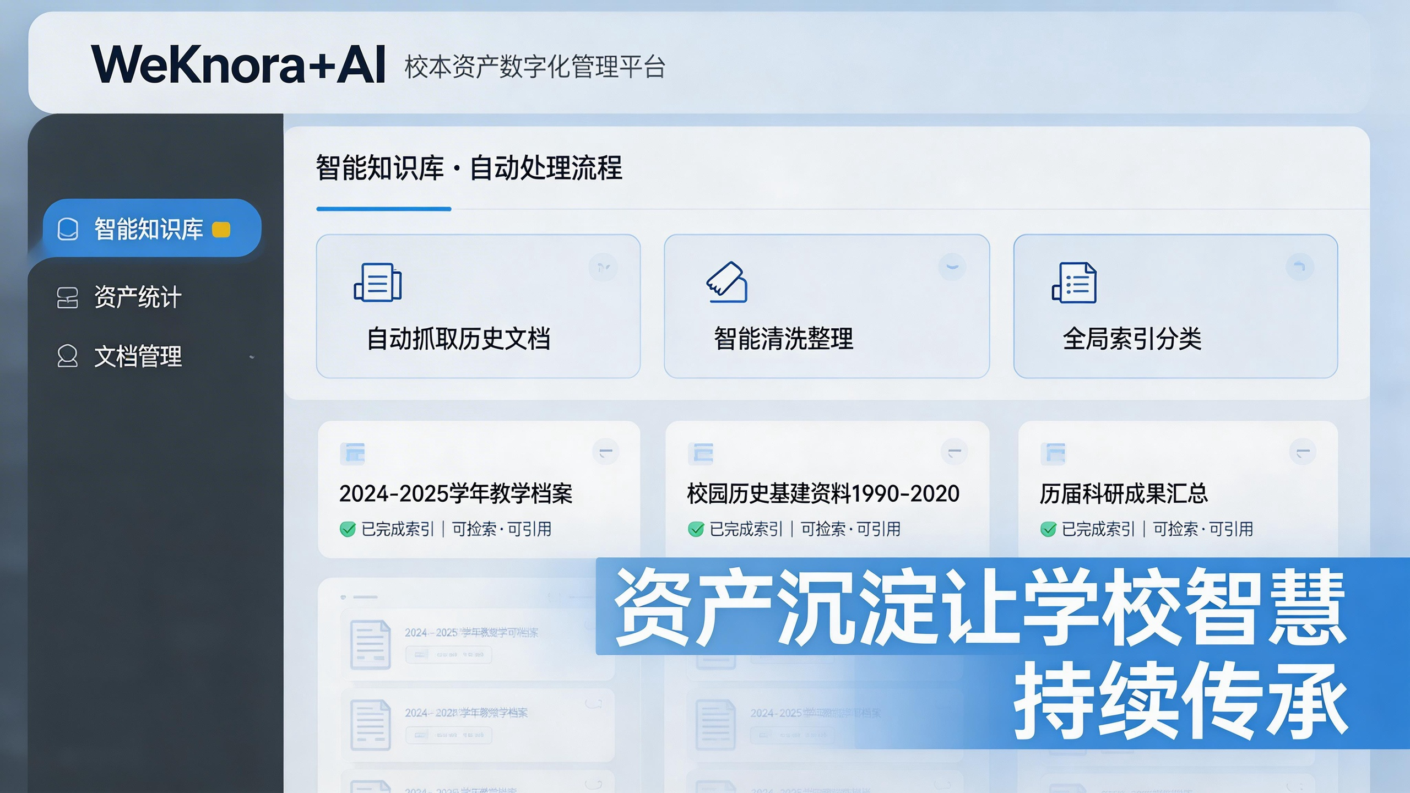Toggle the green index check on 校园历史基建资料 card
Viewport: 1410px width, 793px height.
coord(695,529)
